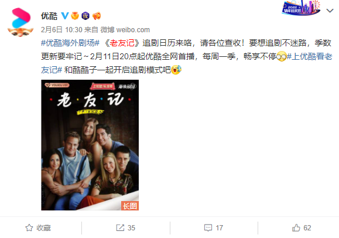Open the 老友记 poster thumbnail
The height and width of the screenshot is (238, 339).
click(x=90, y=145)
